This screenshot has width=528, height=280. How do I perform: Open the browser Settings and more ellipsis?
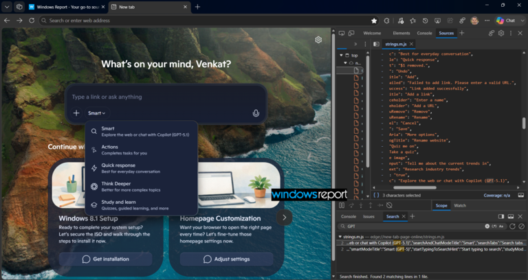click(x=487, y=21)
